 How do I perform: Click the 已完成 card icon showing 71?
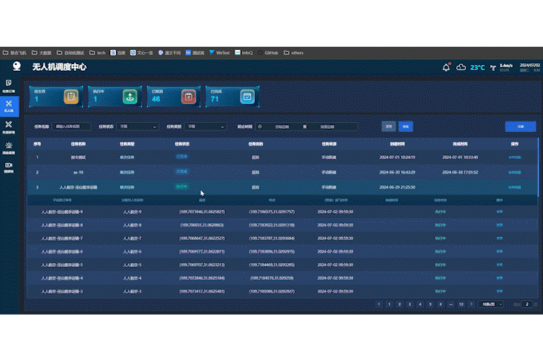click(246, 97)
